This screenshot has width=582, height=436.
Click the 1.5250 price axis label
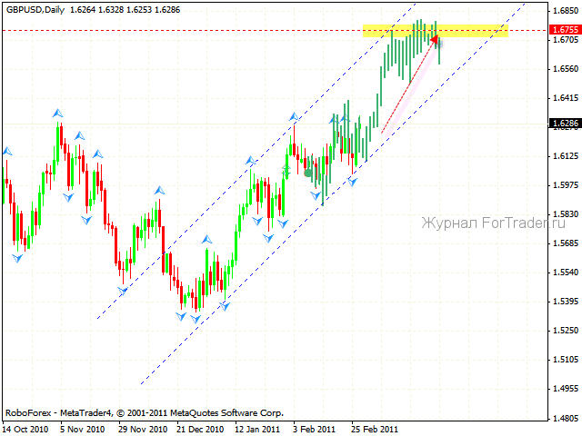[564, 330]
